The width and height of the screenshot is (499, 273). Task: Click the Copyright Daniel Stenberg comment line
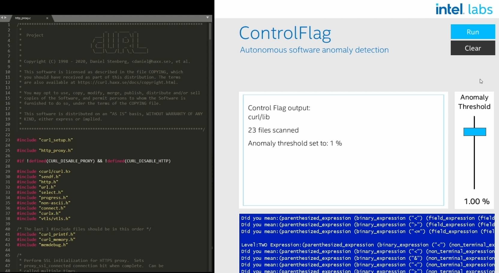pyautogui.click(x=105, y=61)
